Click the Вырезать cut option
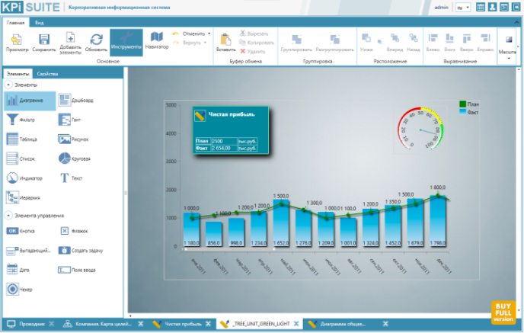Image resolution: width=524 pixels, height=333 pixels. [254, 34]
